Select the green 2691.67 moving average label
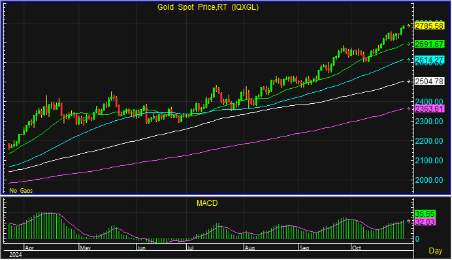452x260 pixels. coord(429,44)
